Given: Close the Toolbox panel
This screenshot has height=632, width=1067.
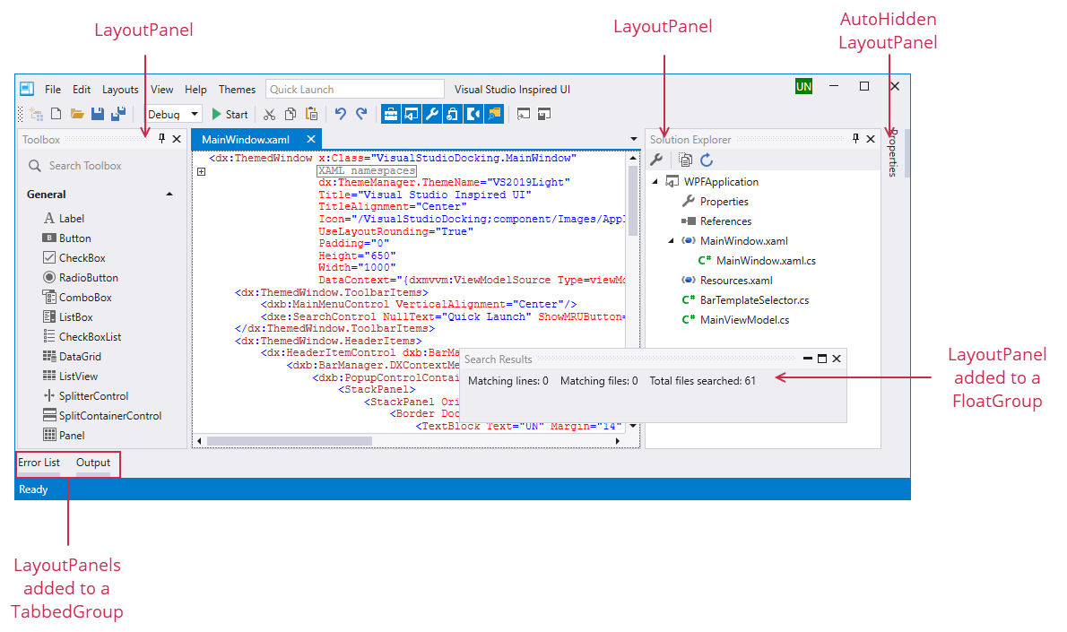Looking at the screenshot, I should point(177,139).
